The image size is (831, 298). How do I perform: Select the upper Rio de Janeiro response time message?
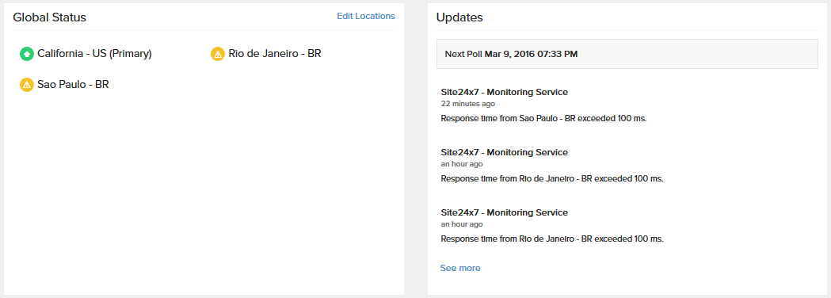(552, 178)
